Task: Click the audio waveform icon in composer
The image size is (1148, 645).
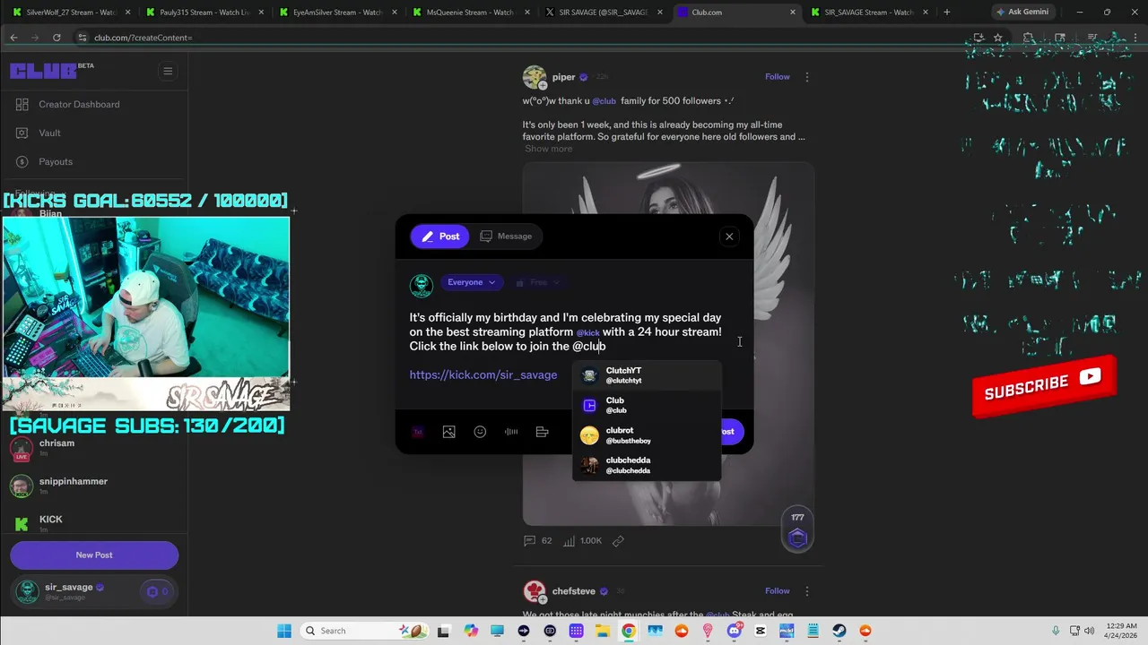Action: point(511,432)
